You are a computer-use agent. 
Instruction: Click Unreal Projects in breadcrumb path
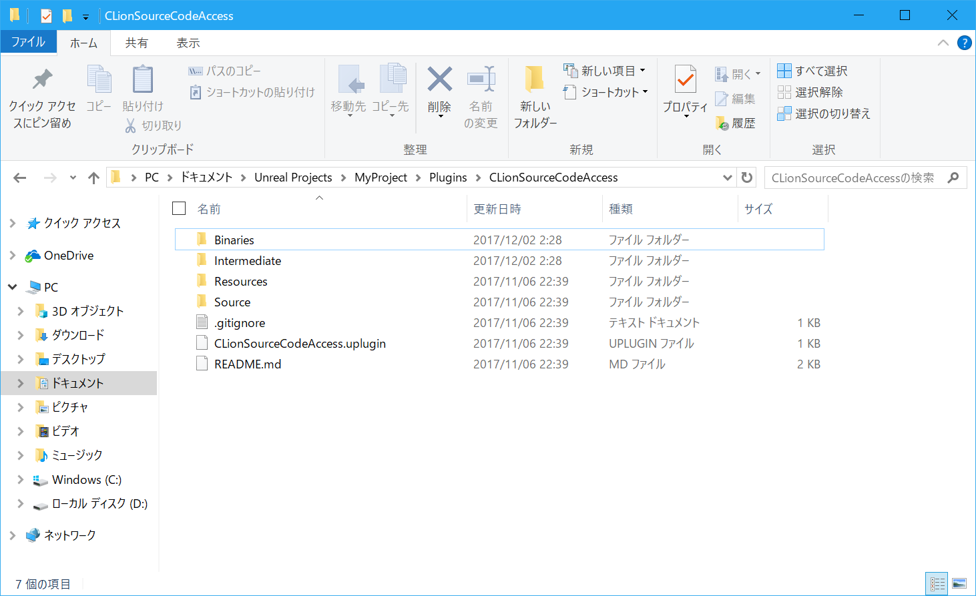[293, 178]
